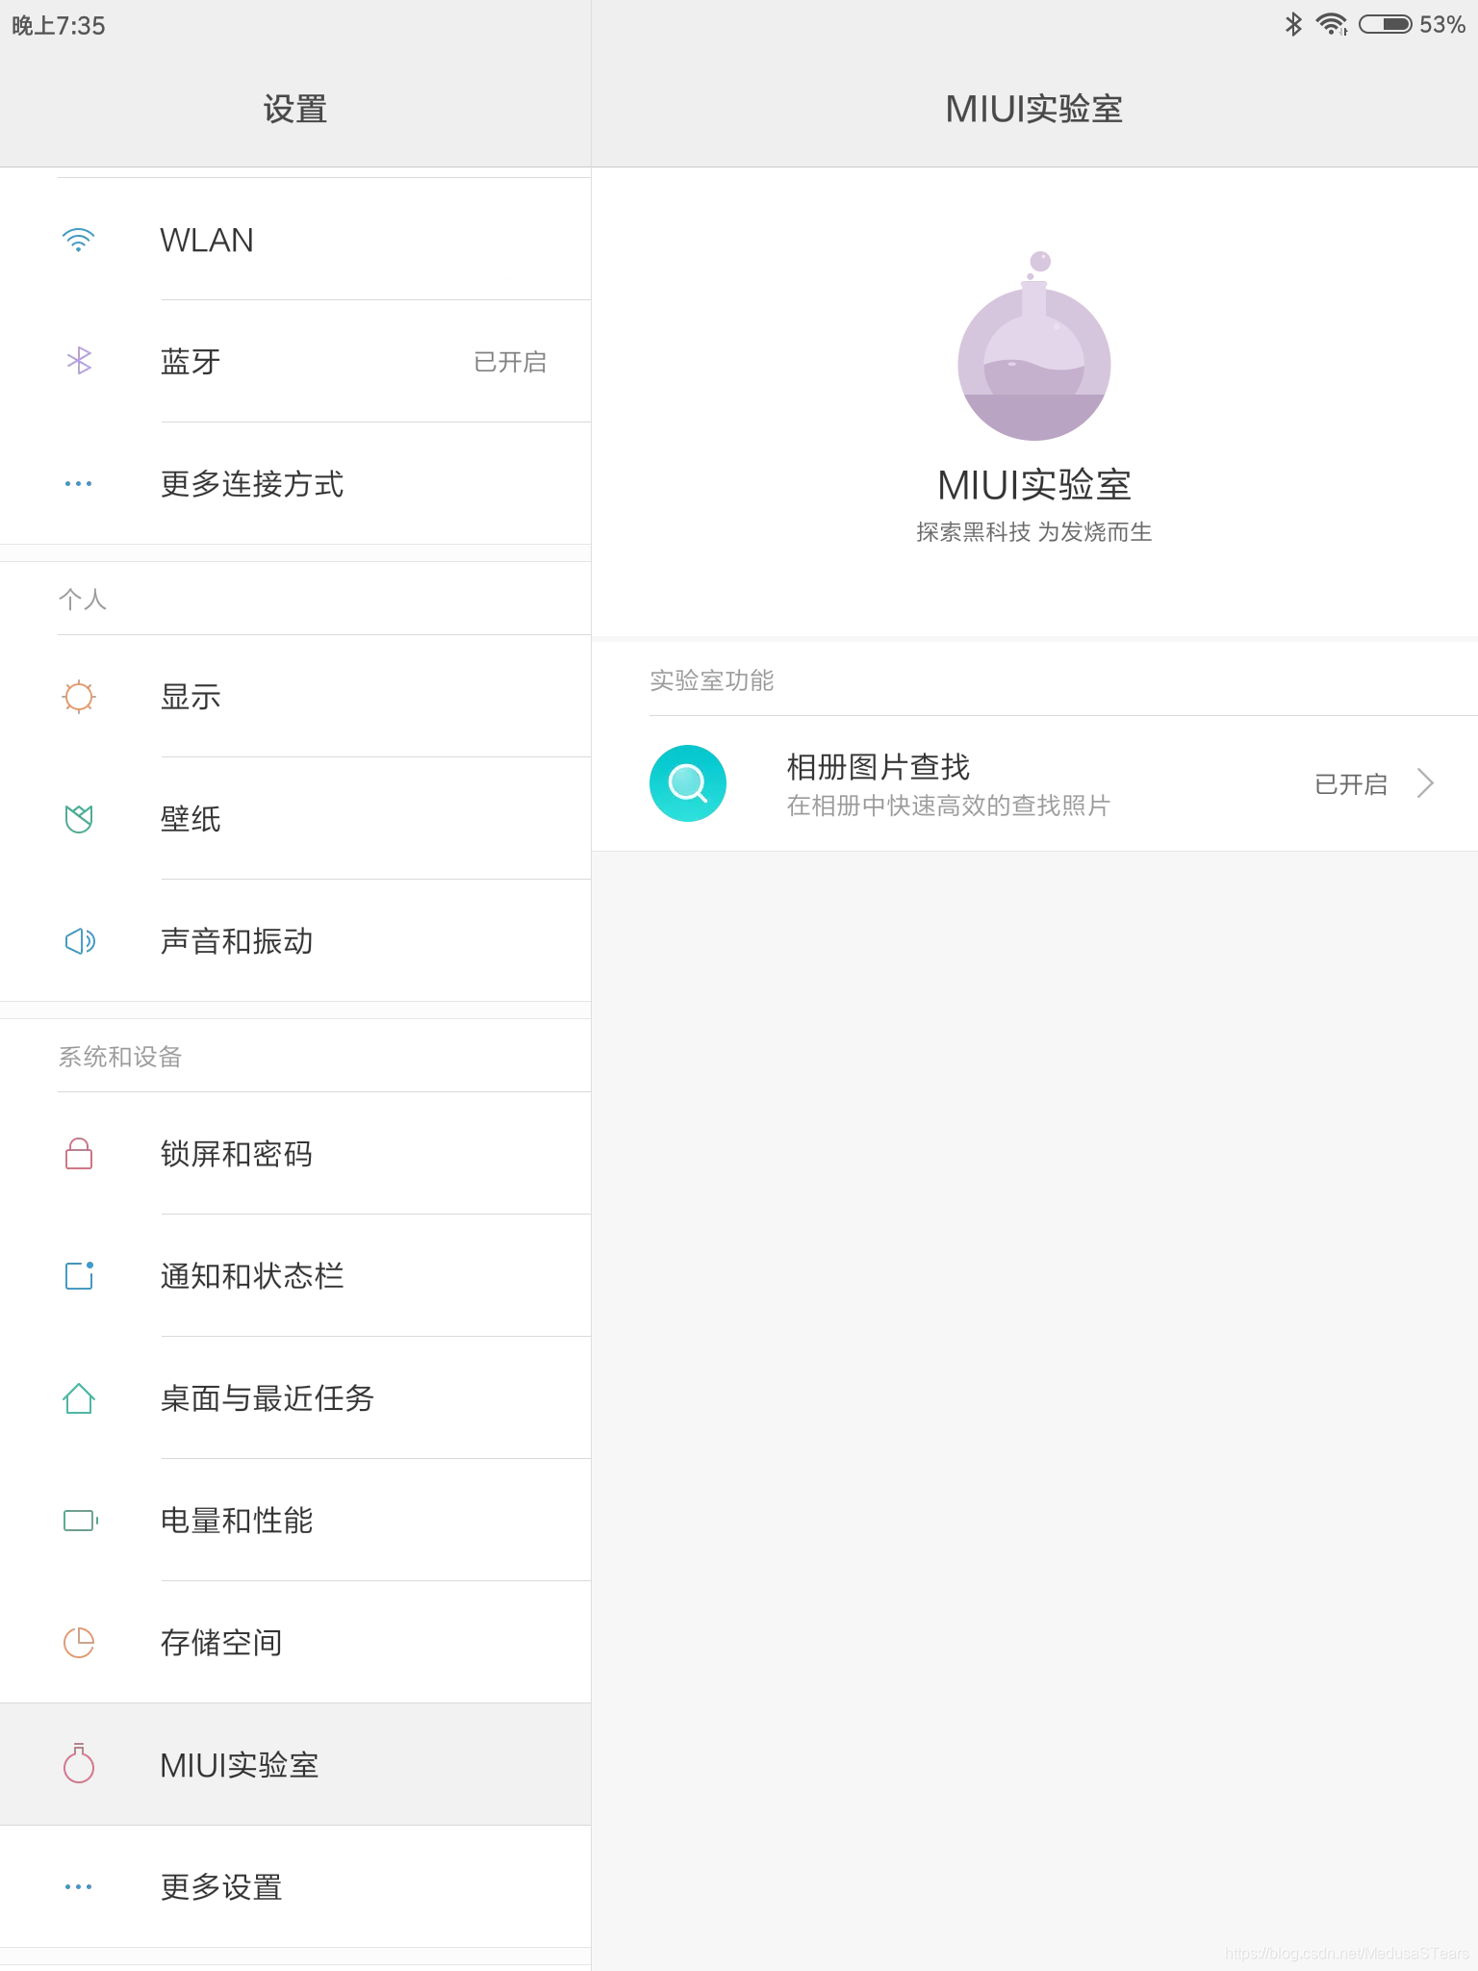Expand the chevron next to 相册图片查找

1426,783
